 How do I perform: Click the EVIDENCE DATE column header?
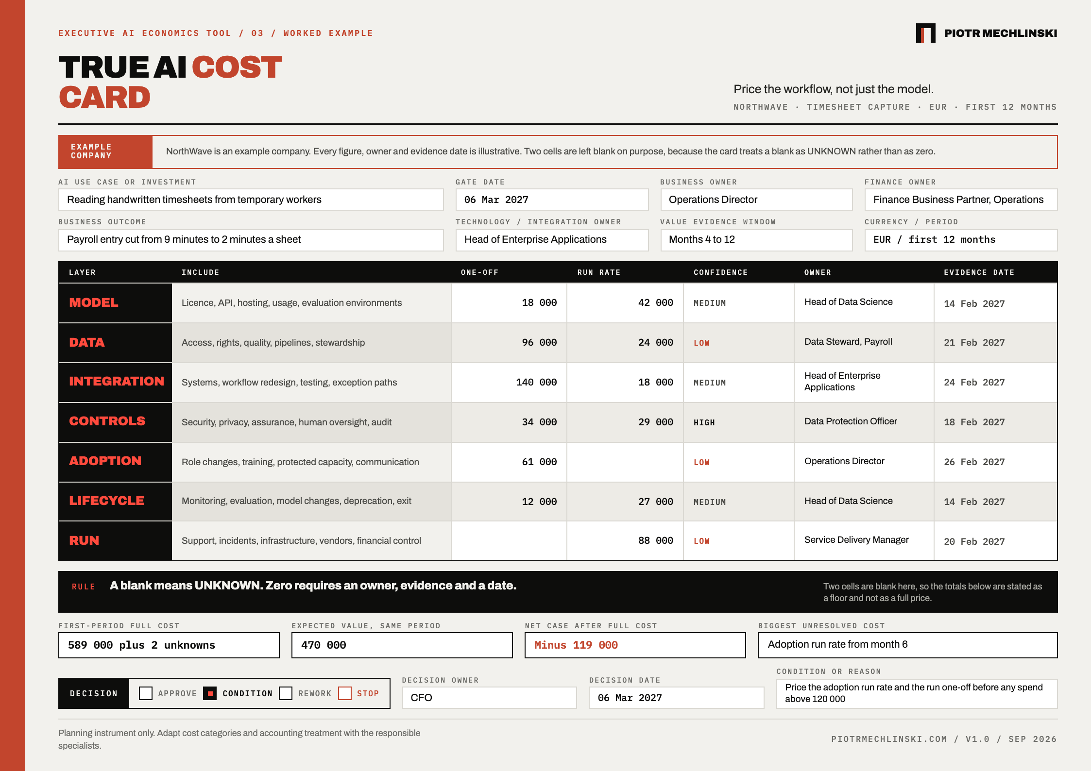(979, 272)
